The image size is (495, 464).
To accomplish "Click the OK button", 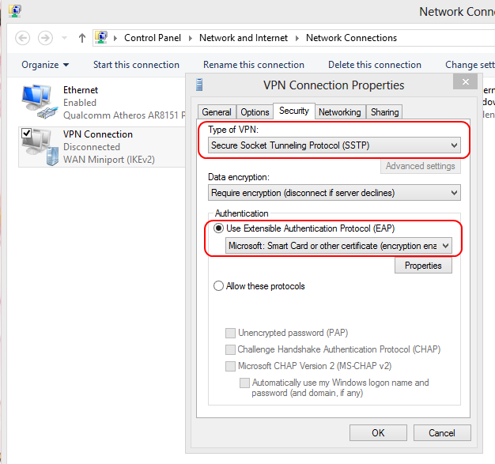I will [378, 432].
